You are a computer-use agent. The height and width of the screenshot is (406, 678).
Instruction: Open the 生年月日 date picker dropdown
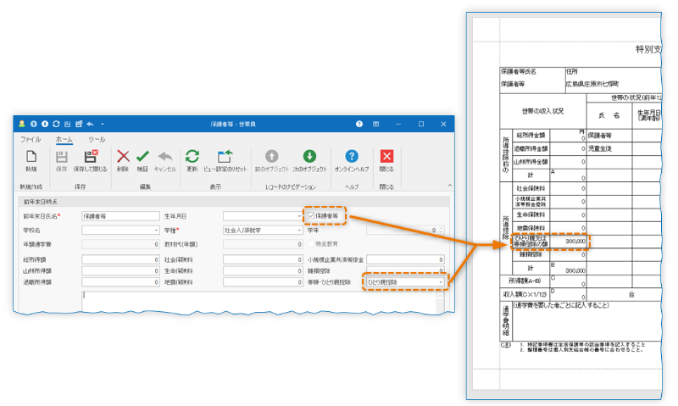299,216
